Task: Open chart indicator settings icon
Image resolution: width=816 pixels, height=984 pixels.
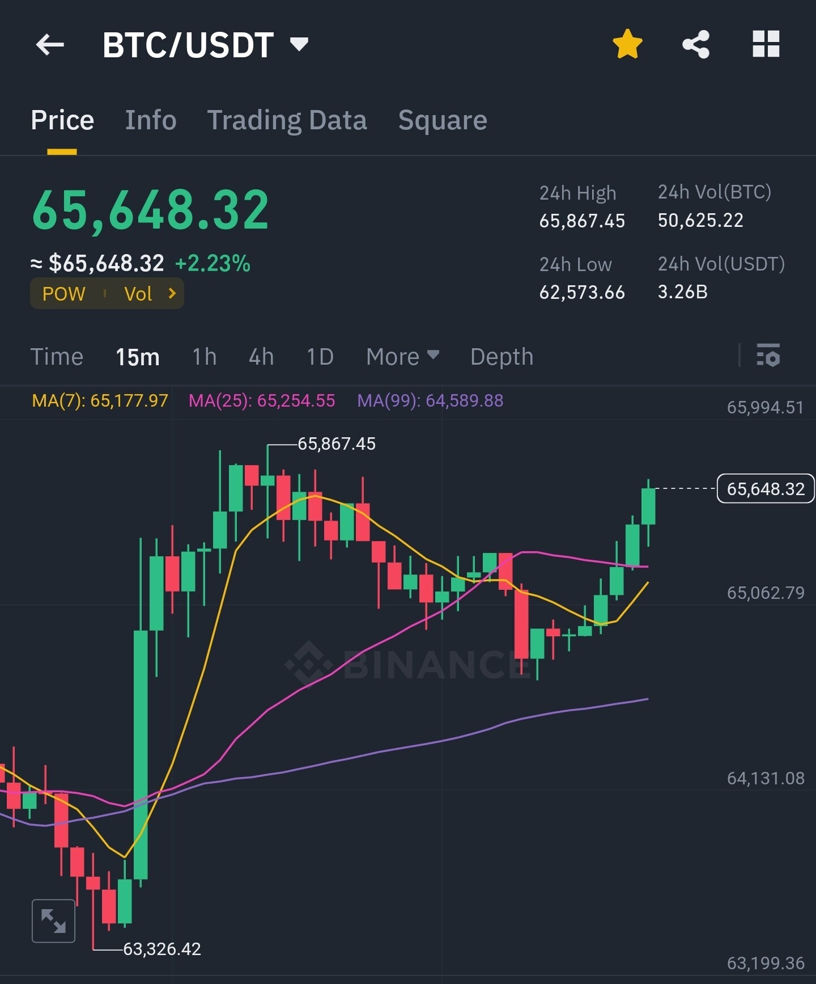Action: [x=768, y=355]
